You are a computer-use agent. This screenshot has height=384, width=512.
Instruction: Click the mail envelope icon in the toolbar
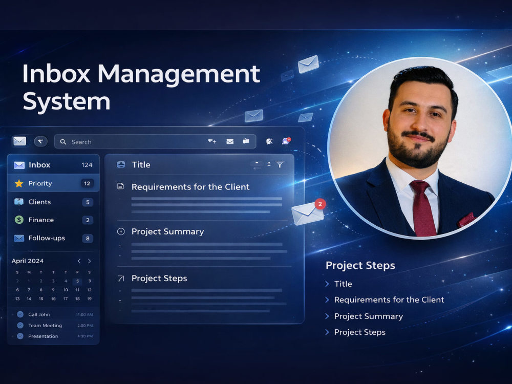(19, 141)
